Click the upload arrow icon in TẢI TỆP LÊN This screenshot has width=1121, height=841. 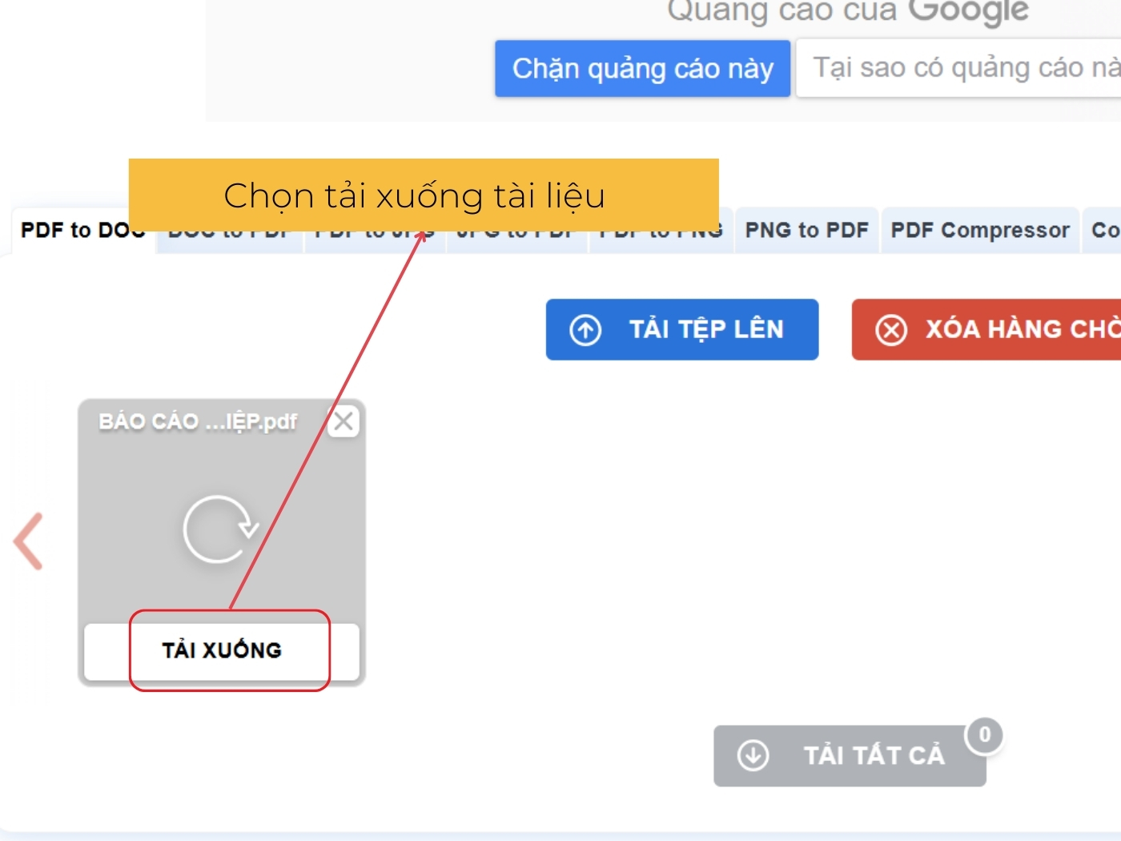click(x=585, y=330)
